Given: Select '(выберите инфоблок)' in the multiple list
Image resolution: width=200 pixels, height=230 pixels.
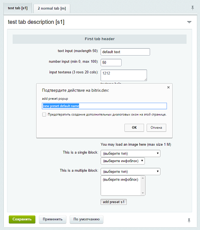Looking at the screenshot, I should coord(121,179).
